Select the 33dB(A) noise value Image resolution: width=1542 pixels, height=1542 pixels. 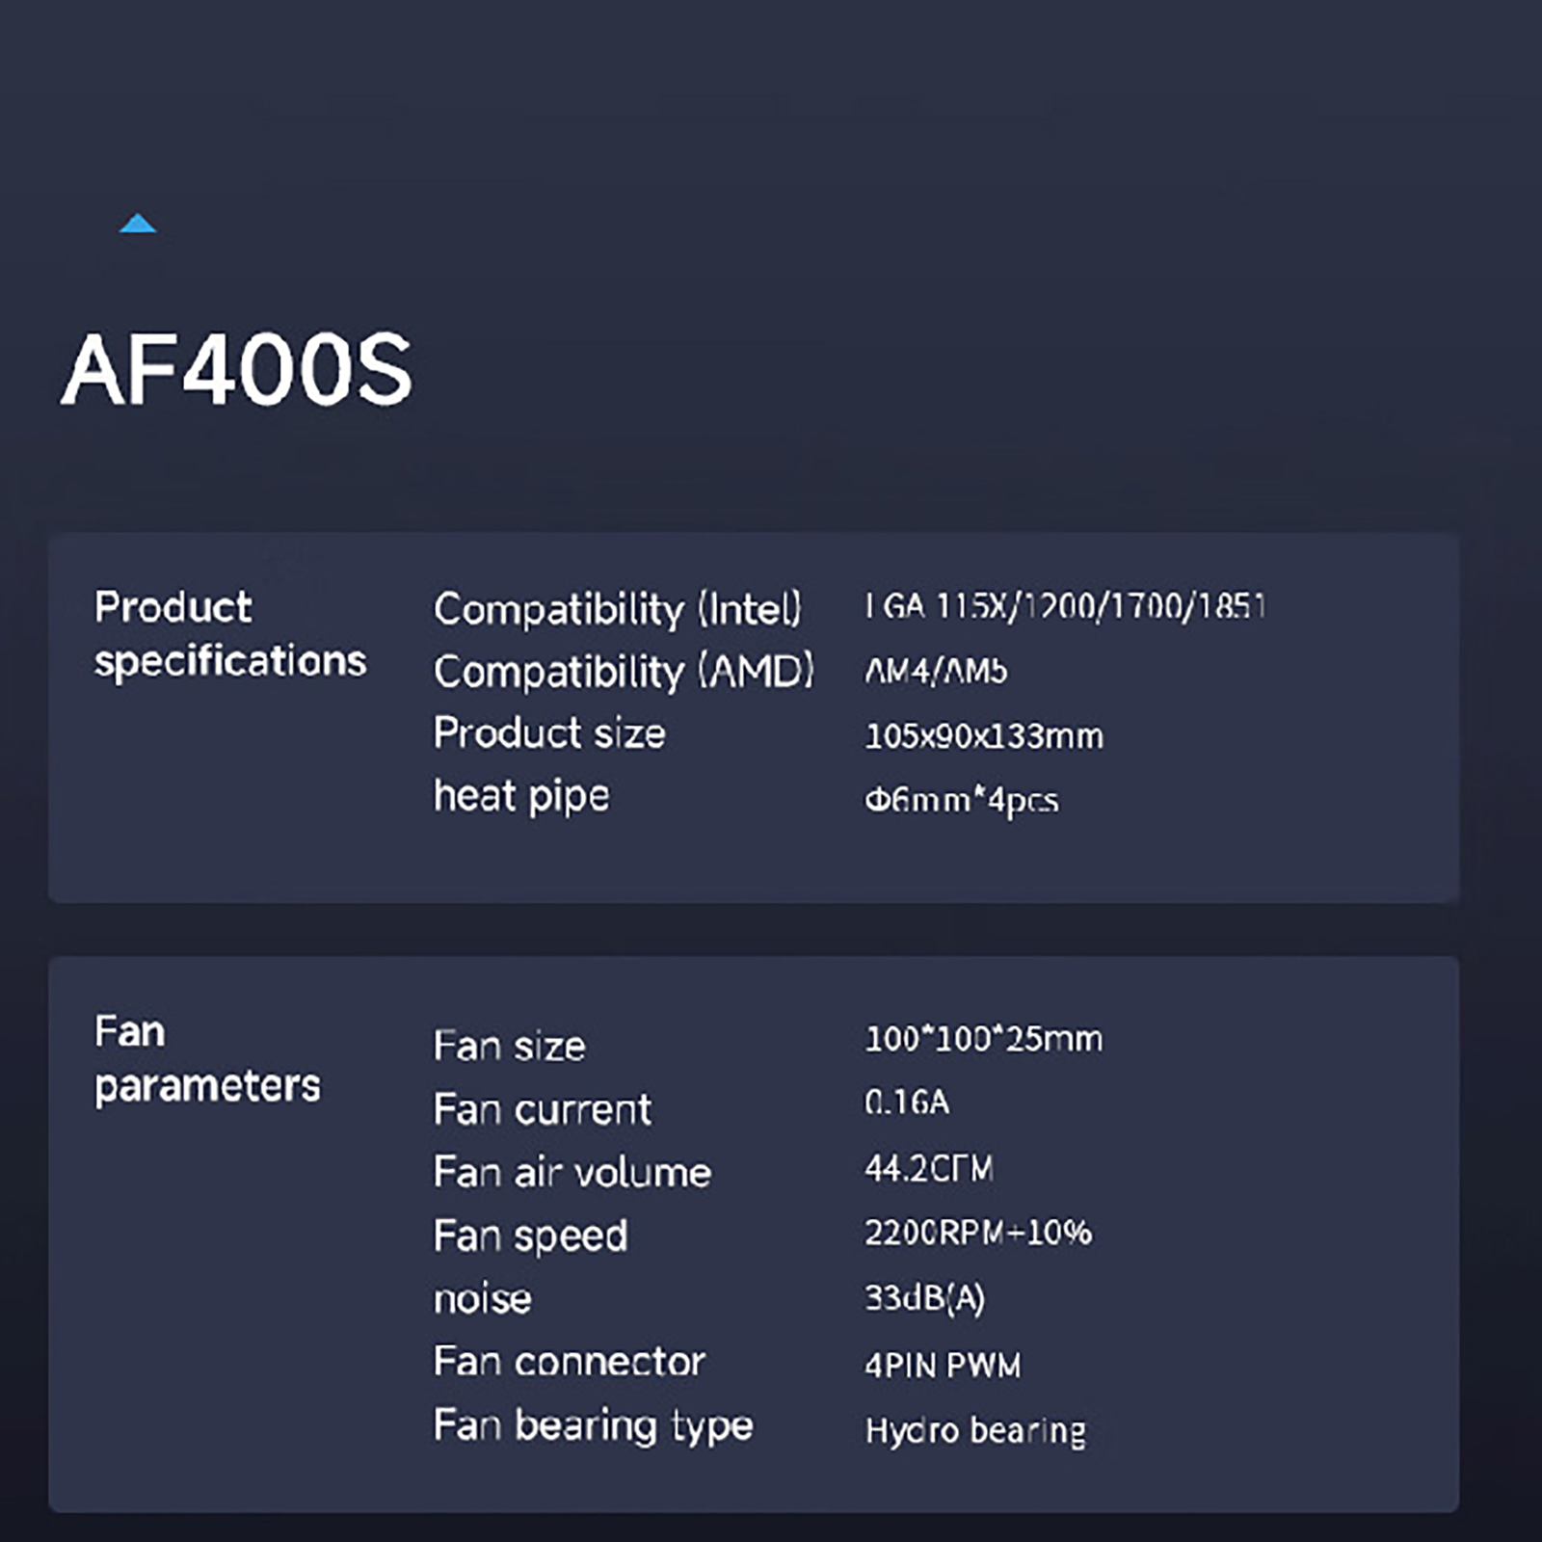coord(924,1298)
